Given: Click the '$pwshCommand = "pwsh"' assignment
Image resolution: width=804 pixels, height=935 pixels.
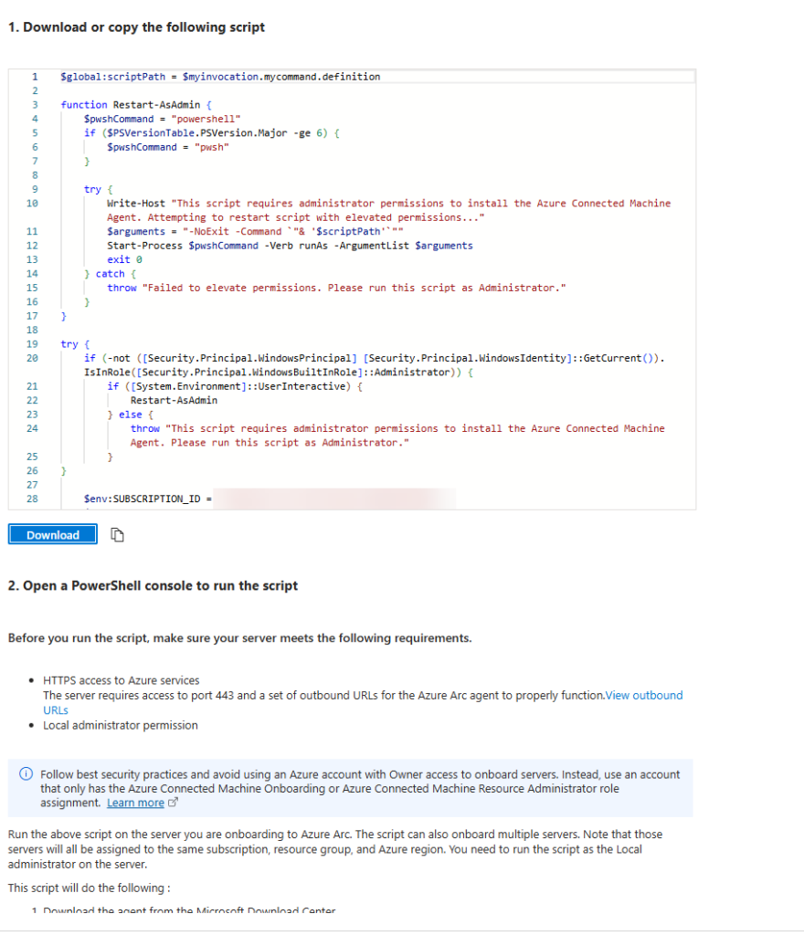Looking at the screenshot, I should click(x=168, y=147).
